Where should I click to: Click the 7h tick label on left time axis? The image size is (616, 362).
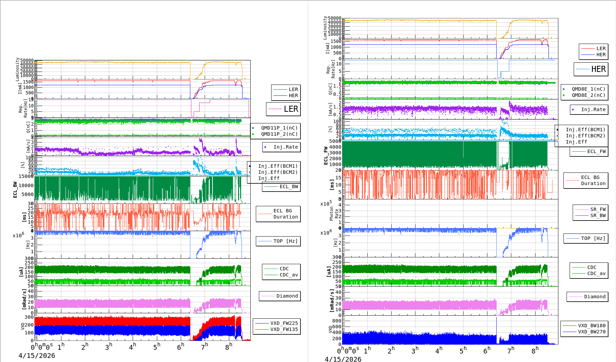[204, 347]
